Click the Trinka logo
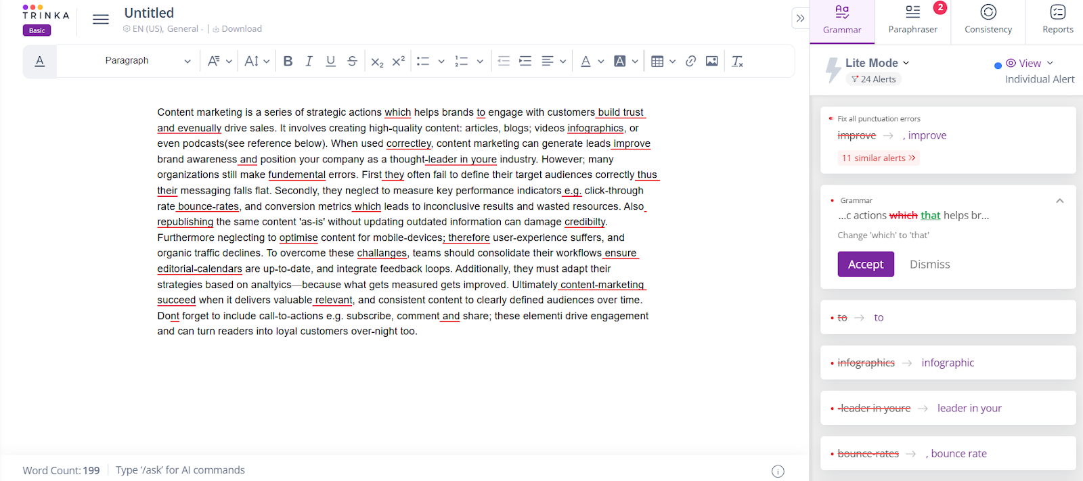The image size is (1083, 481). [x=45, y=12]
